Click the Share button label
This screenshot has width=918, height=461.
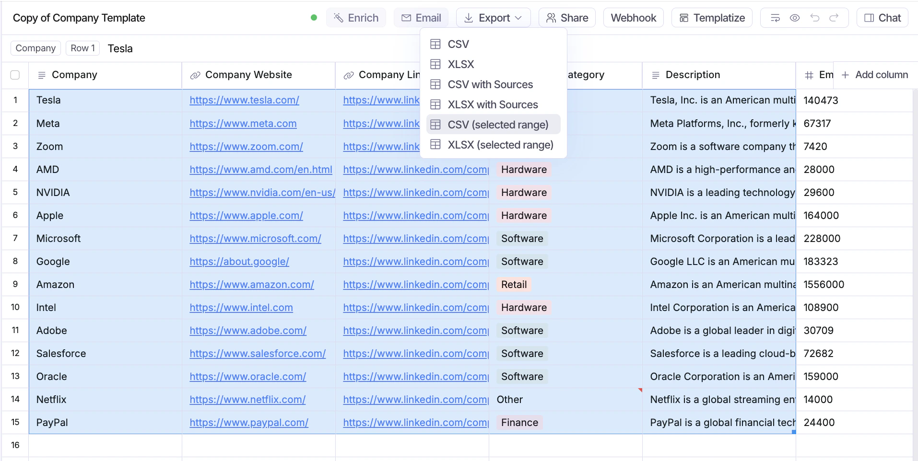(575, 18)
